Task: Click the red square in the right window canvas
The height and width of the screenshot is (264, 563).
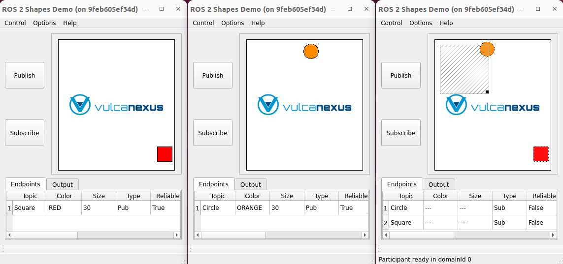Action: [x=541, y=154]
